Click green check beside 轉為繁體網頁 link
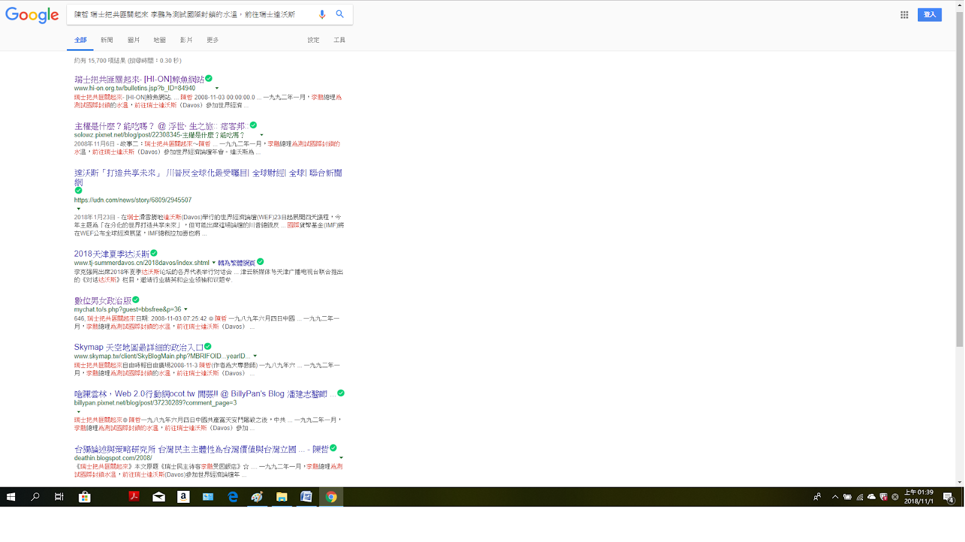The width and height of the screenshot is (965, 542). [261, 261]
